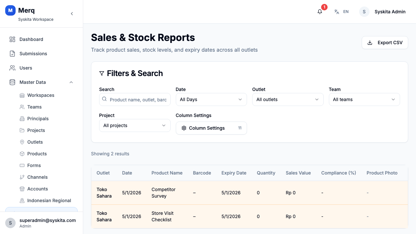Click the Teams icon in sidebar
Screen dimensions: 416x234
pos(22,107)
